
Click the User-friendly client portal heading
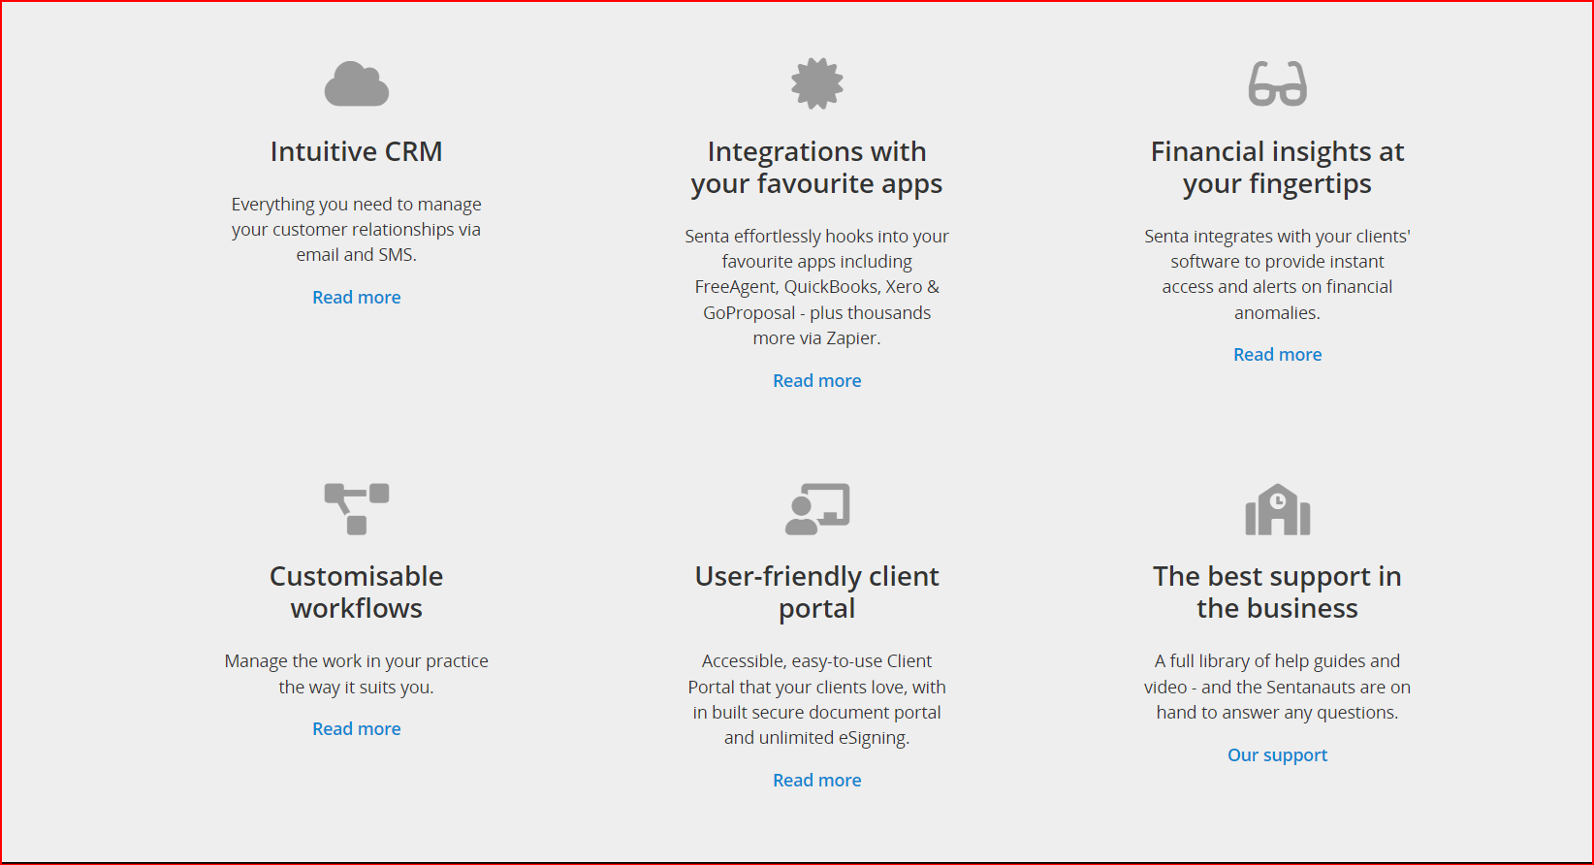click(817, 593)
